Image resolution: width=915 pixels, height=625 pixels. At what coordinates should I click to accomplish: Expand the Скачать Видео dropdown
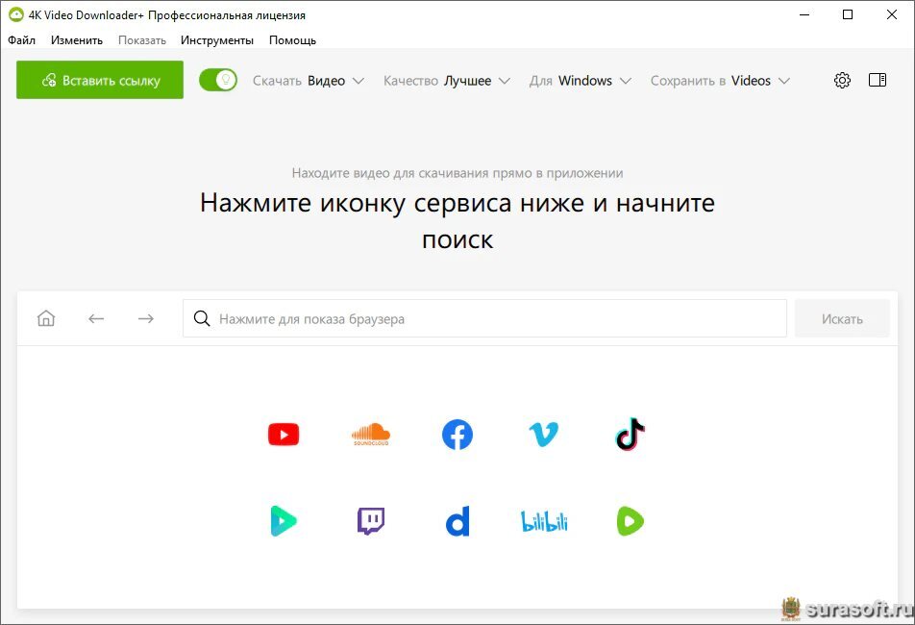click(309, 81)
